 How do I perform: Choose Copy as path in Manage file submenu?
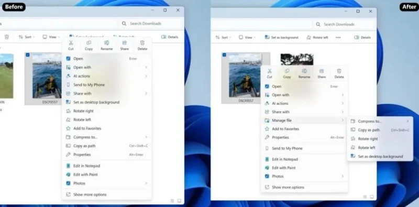(x=380, y=130)
